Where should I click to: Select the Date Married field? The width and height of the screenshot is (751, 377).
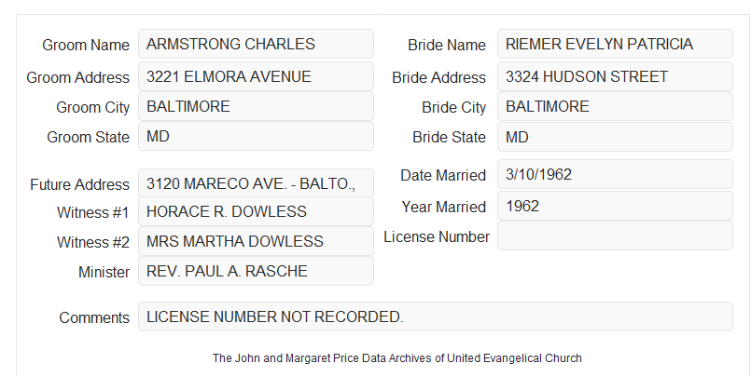coord(615,174)
